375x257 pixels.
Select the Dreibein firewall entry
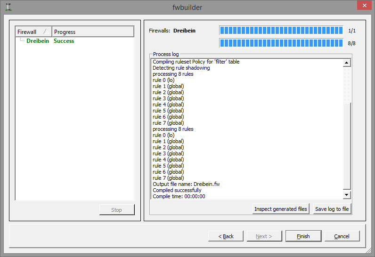(x=37, y=41)
